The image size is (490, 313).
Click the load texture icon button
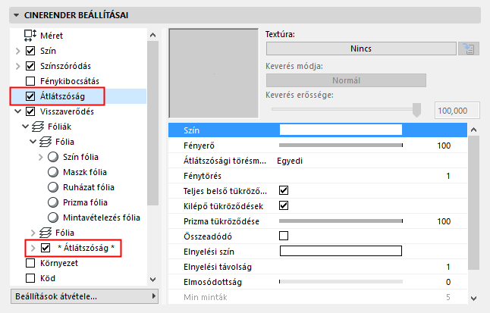click(469, 49)
